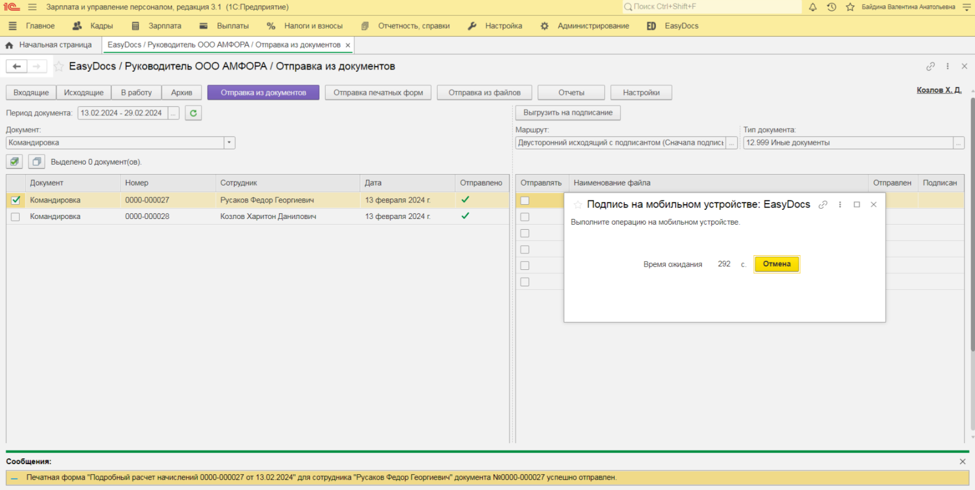975x490 pixels.
Task: Toggle the fifth file's send checkbox
Action: (525, 265)
